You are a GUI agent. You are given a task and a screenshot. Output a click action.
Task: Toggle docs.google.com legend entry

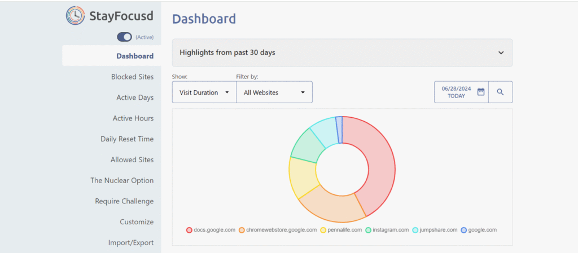211,230
